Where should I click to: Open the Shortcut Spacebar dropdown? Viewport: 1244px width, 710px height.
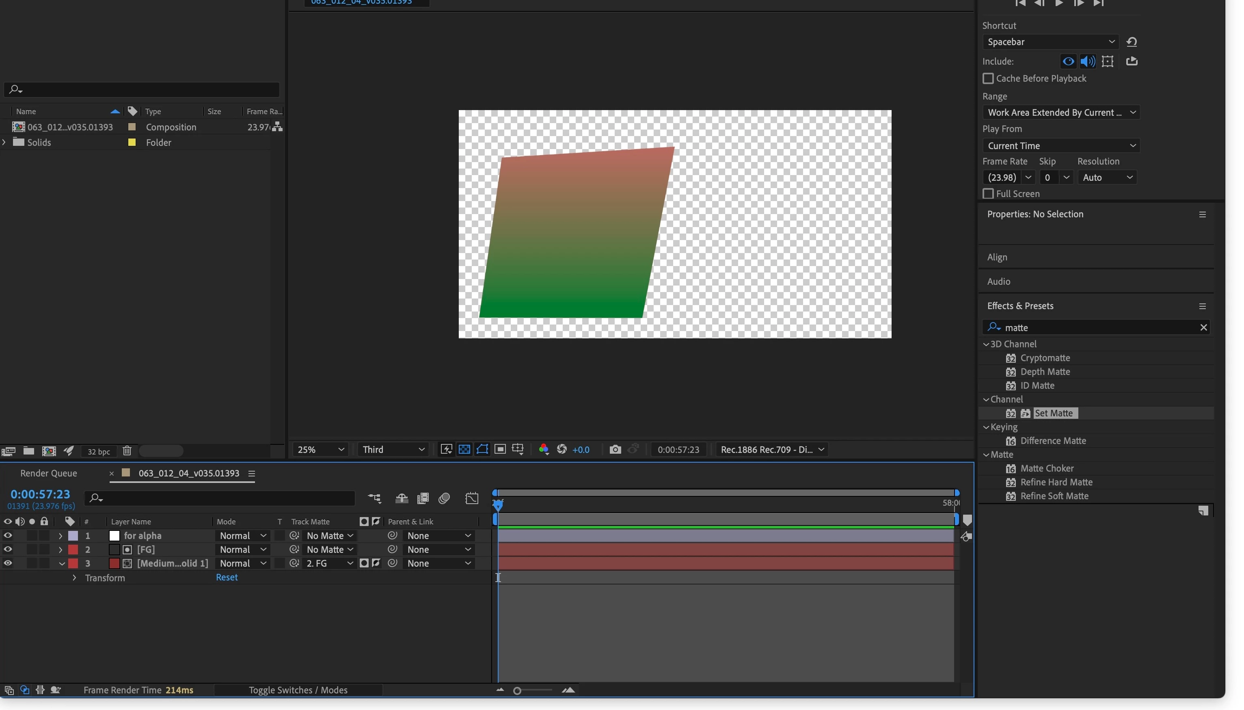(1050, 42)
